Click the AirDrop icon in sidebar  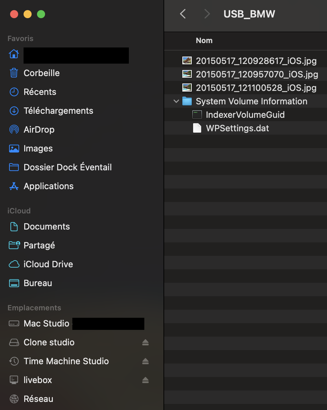14,130
